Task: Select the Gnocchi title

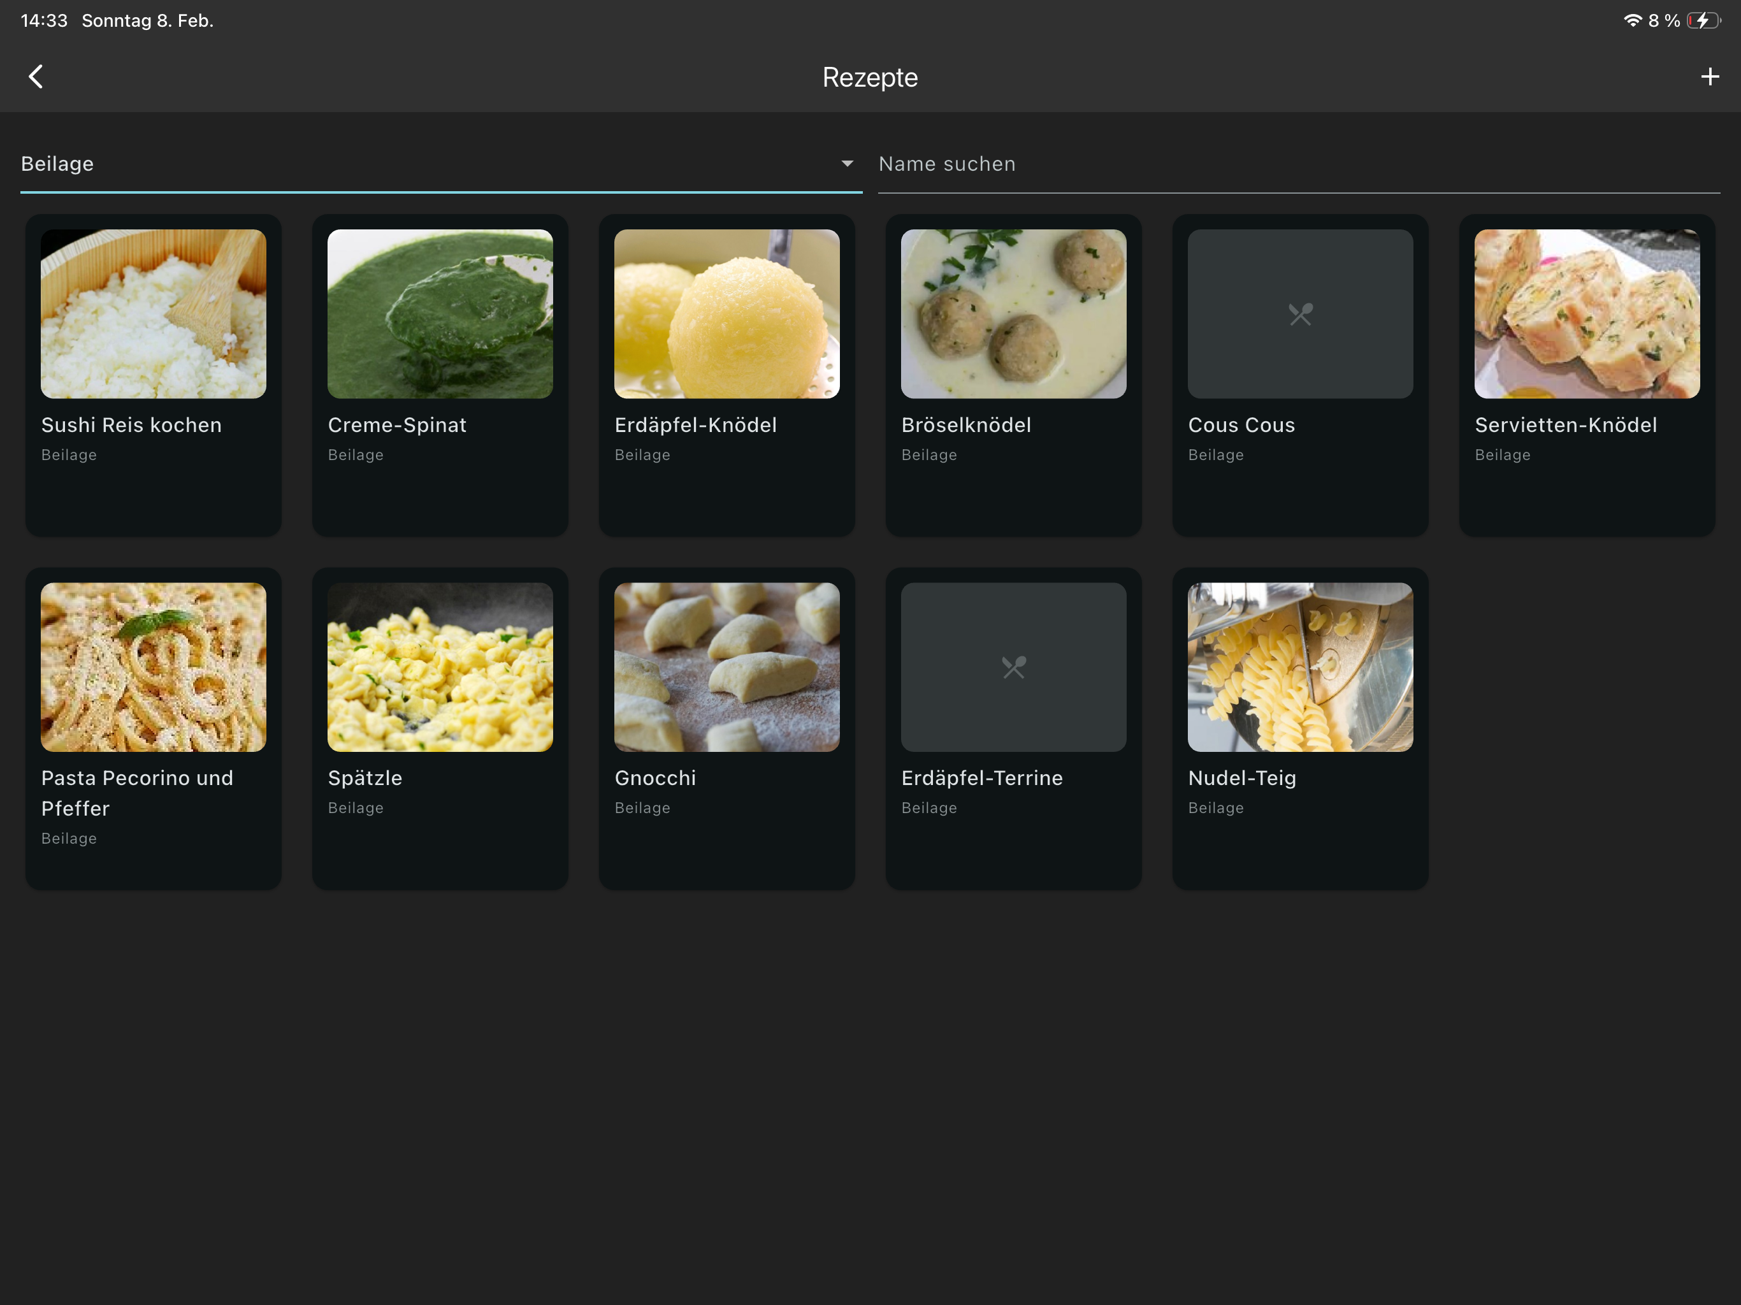Action: pos(655,779)
